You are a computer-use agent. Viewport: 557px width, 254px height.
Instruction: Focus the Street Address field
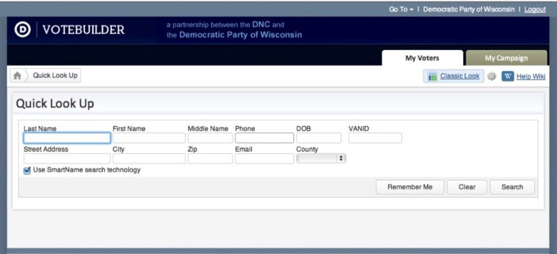(67, 159)
